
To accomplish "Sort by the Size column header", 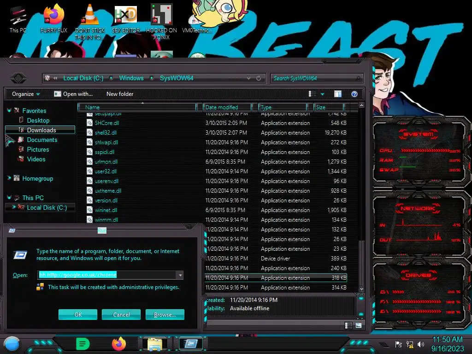I will coord(329,107).
